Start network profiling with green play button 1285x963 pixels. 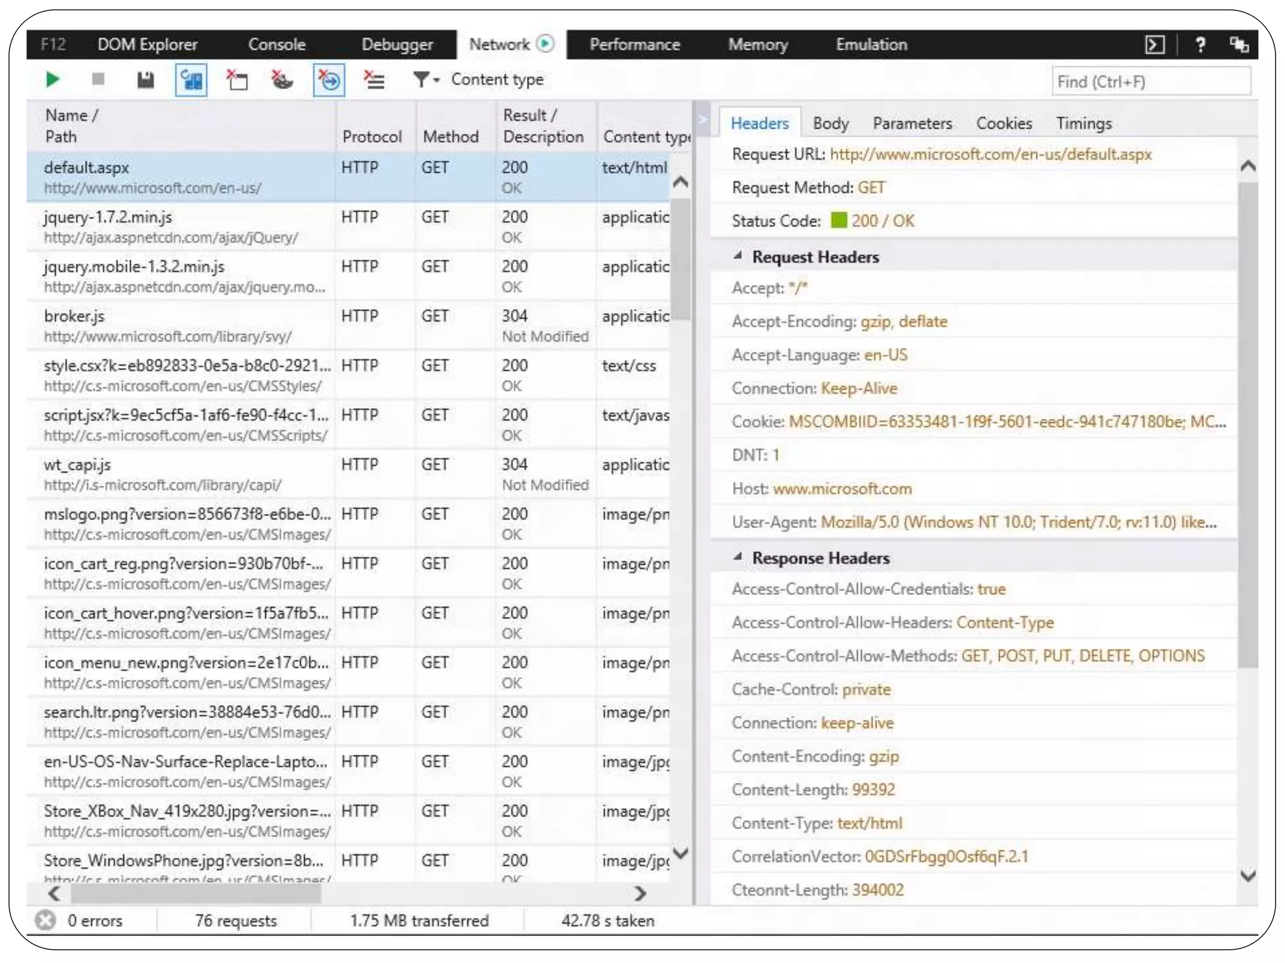coord(53,80)
